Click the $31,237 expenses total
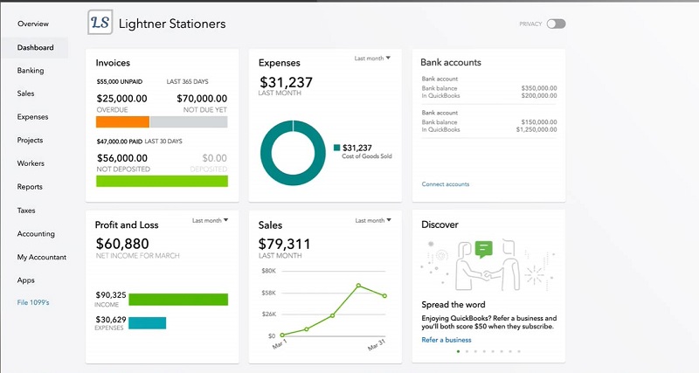 [x=286, y=82]
